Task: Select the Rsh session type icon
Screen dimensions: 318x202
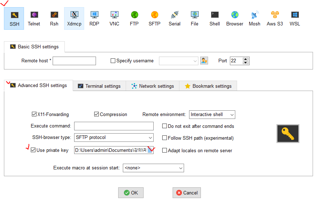Action: click(x=54, y=19)
